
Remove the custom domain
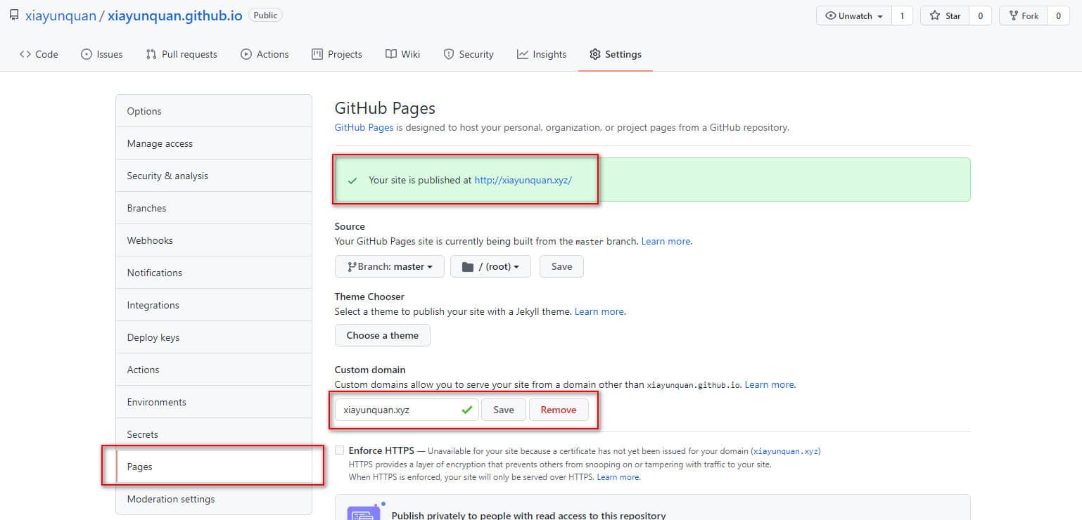point(558,410)
